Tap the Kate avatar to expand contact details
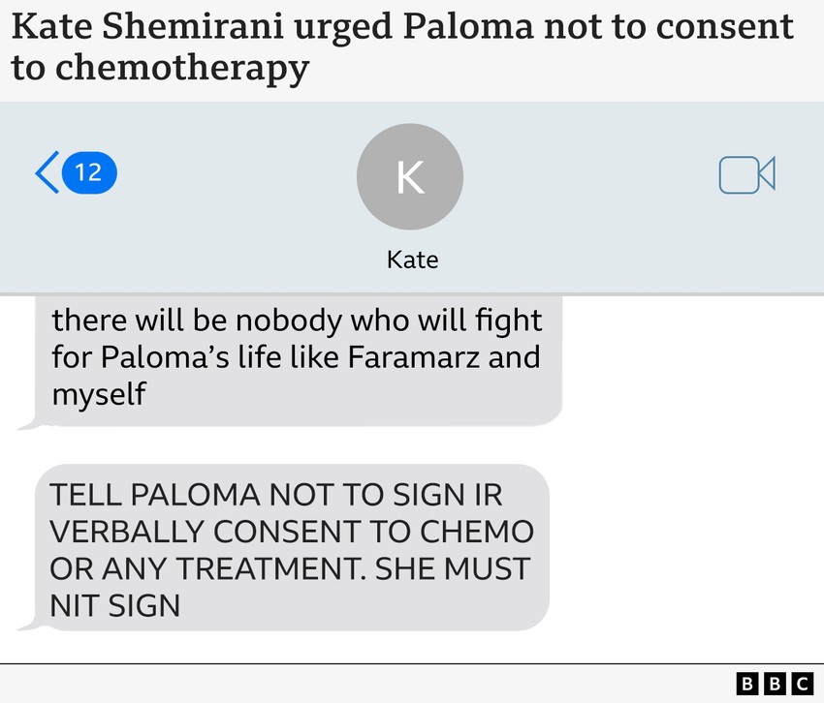 (410, 175)
